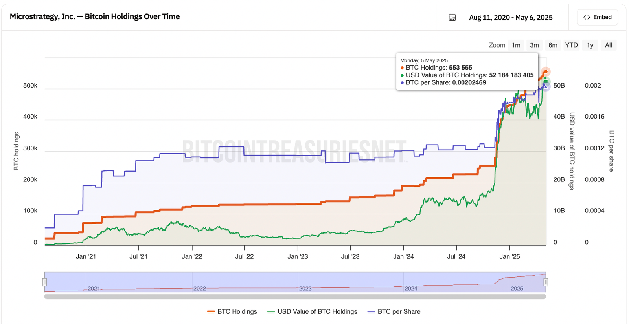Select the 3m zoom range
The width and height of the screenshot is (629, 324).
click(534, 45)
